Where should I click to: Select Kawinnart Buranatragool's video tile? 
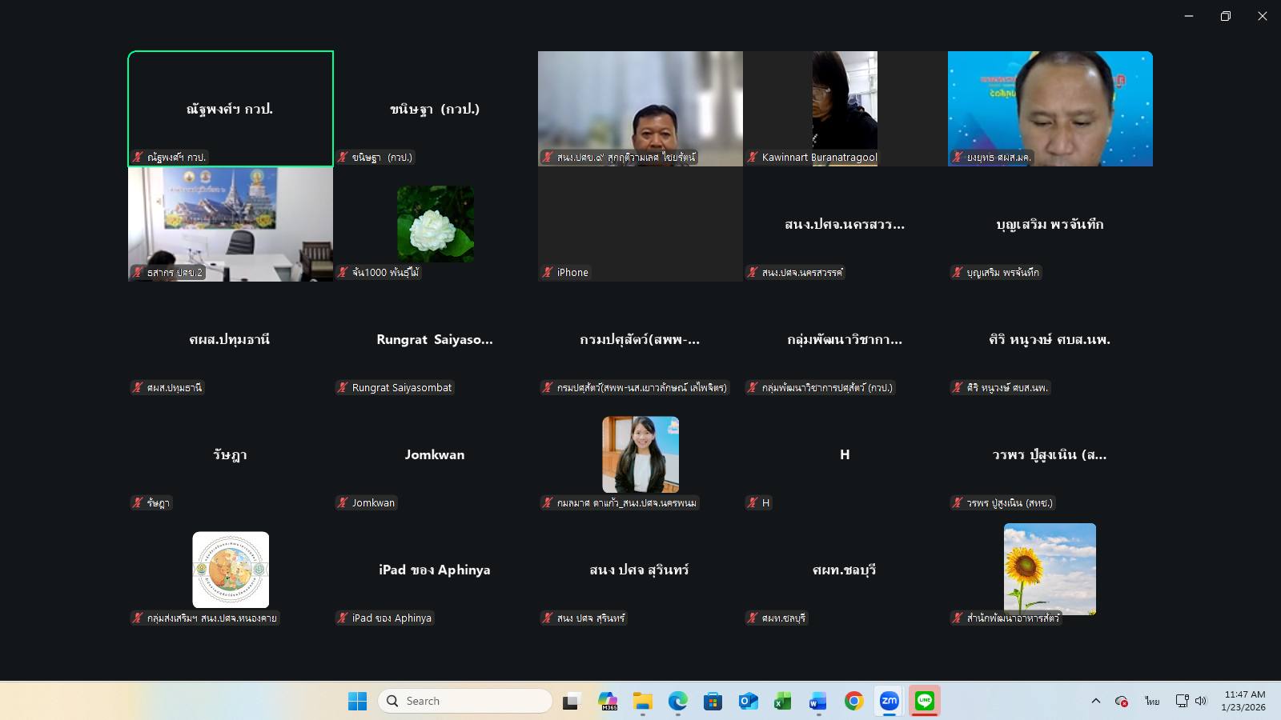845,108
